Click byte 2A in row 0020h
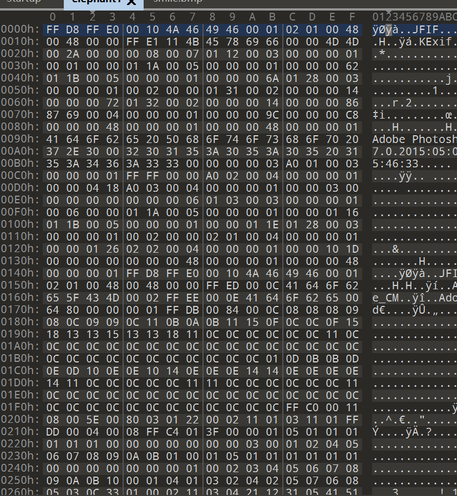Image resolution: width=457 pixels, height=496 pixels. coord(73,54)
